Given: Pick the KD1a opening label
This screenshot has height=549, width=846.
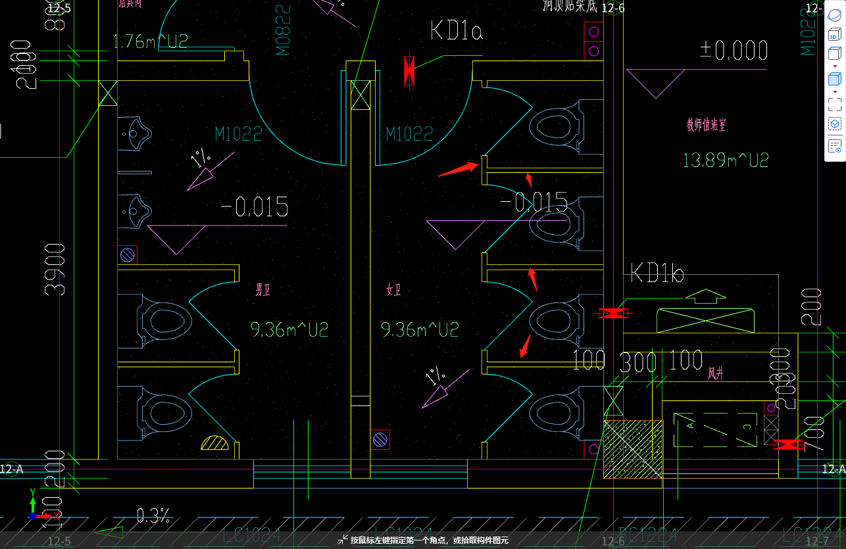Looking at the screenshot, I should tap(457, 30).
